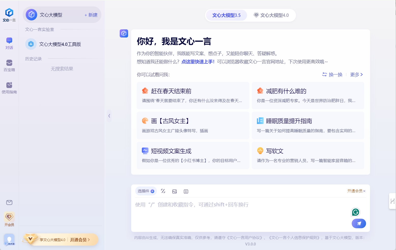The height and width of the screenshot is (250, 396).
Task: Choose the 画【古风女主】 prompt card
Action: 193,126
